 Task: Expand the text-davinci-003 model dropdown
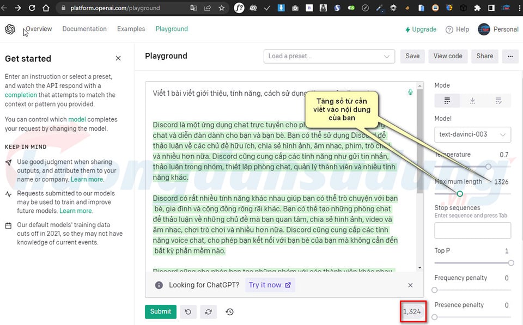pos(472,134)
